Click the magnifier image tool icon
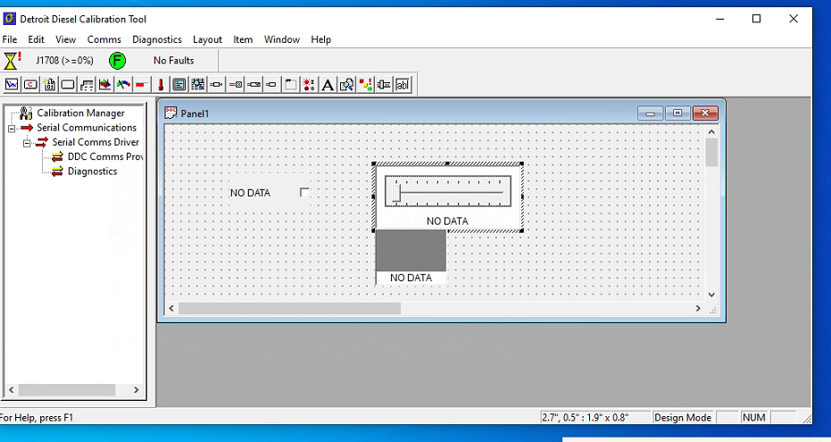 [346, 85]
